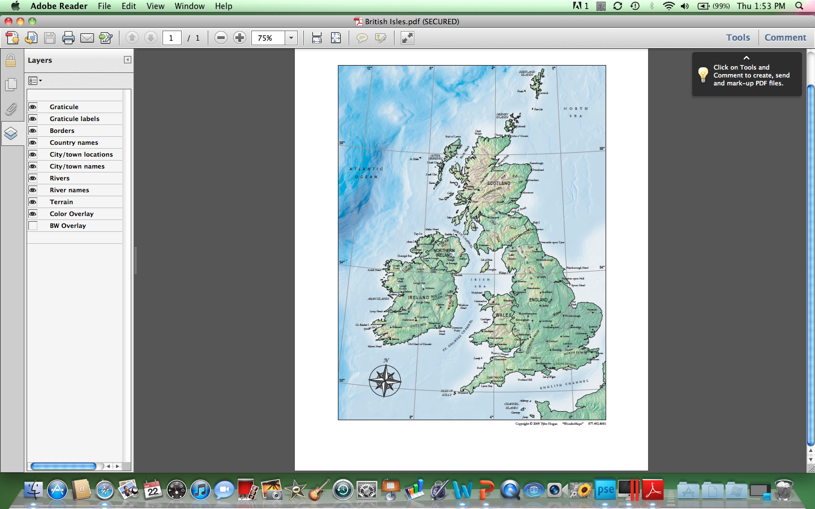Open the File menu

[x=104, y=6]
